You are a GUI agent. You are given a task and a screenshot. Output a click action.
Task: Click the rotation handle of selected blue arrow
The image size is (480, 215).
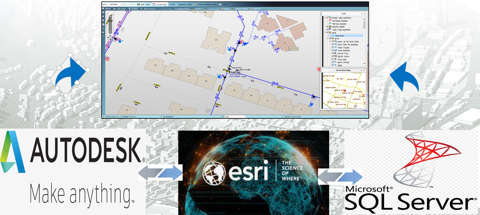(x=85, y=90)
